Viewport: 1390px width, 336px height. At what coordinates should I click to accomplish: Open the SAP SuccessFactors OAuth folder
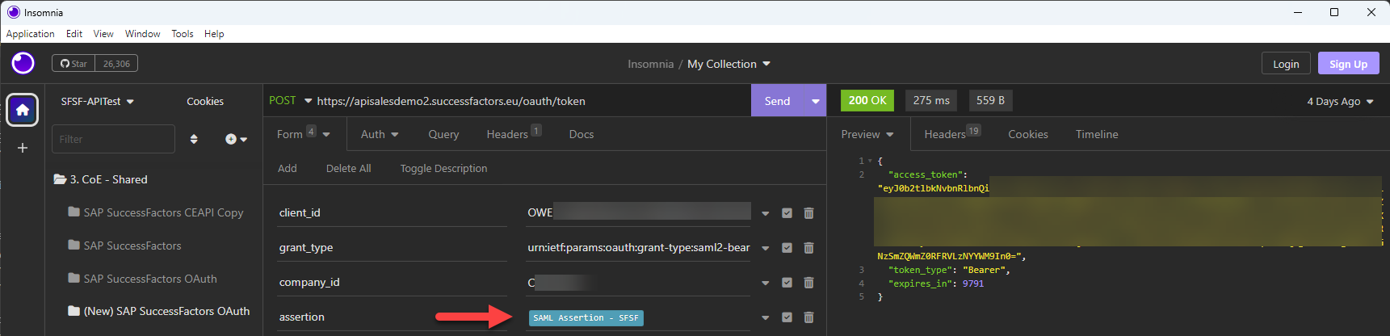(142, 279)
